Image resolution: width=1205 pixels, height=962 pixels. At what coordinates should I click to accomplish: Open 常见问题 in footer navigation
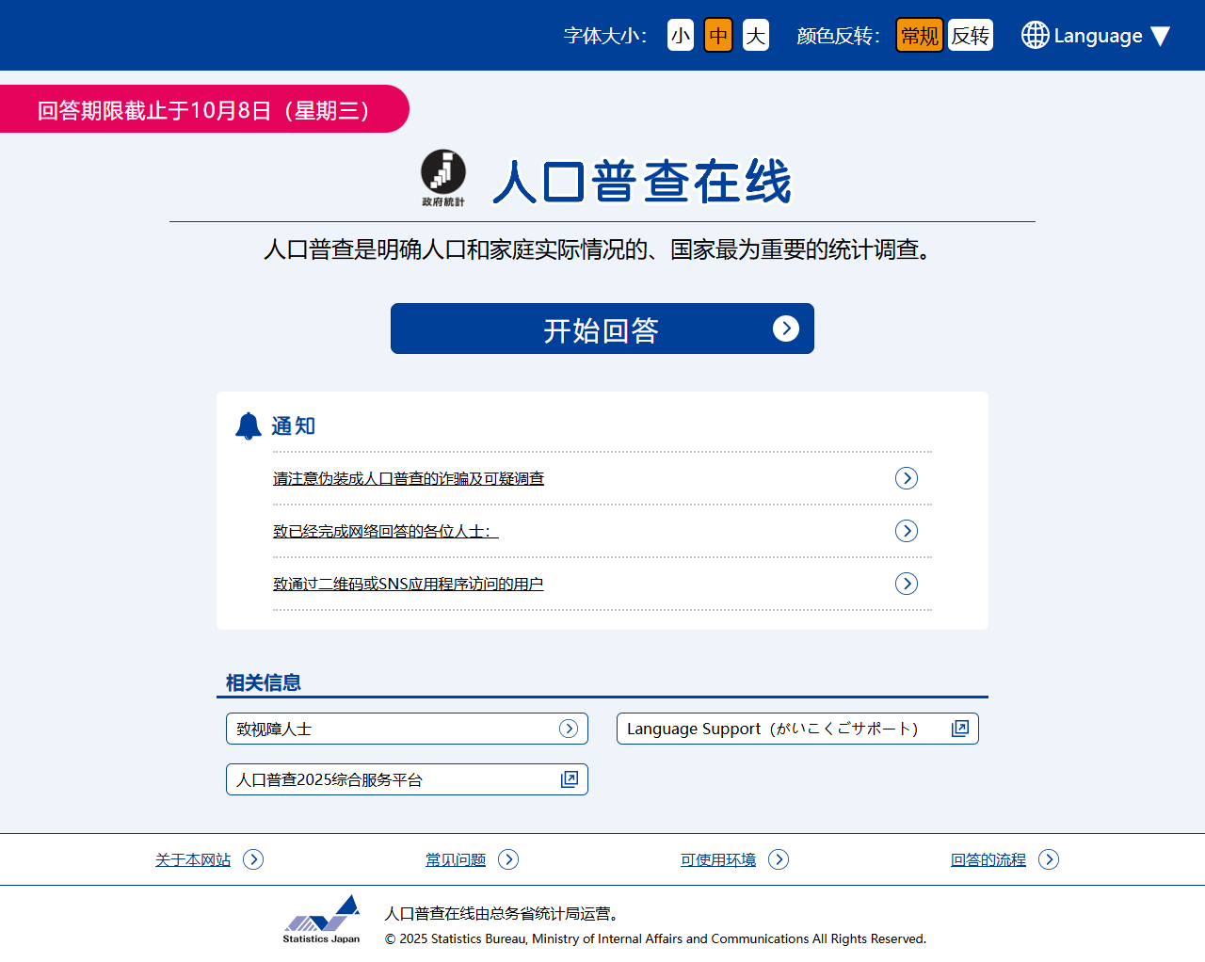[456, 859]
